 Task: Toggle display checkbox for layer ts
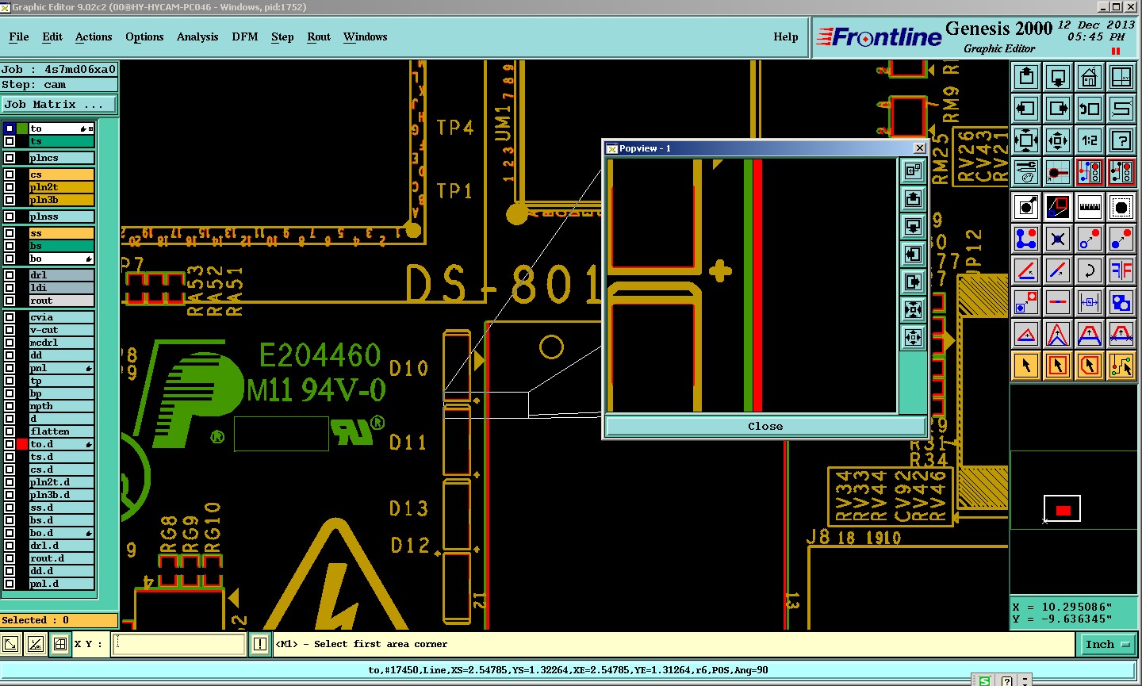click(10, 141)
